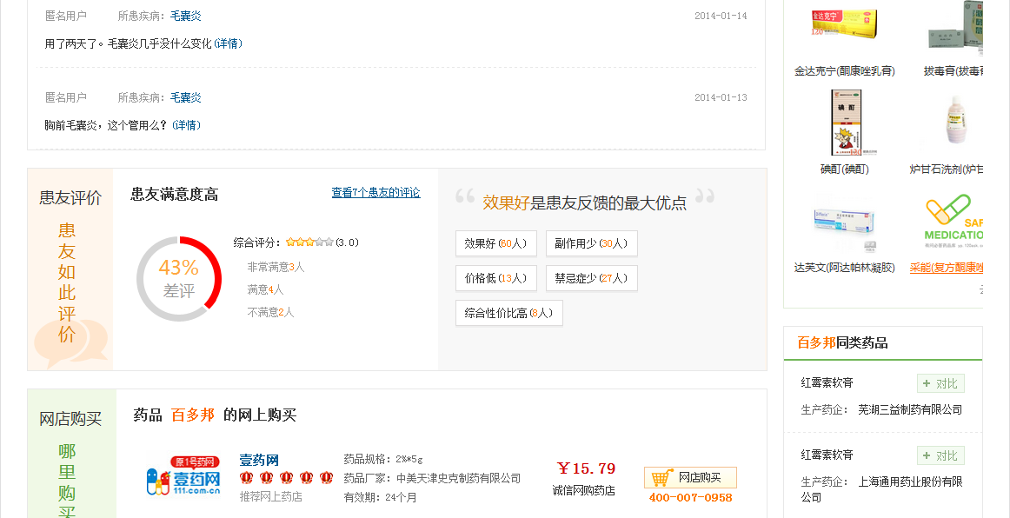Image resolution: width=1010 pixels, height=518 pixels.
Task: Click the 患友满意度高 heading
Action: pos(174,195)
